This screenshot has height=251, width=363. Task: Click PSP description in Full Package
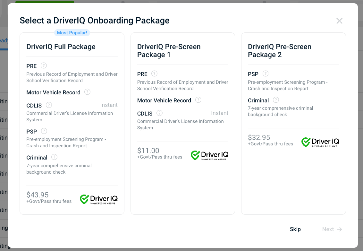click(x=66, y=143)
